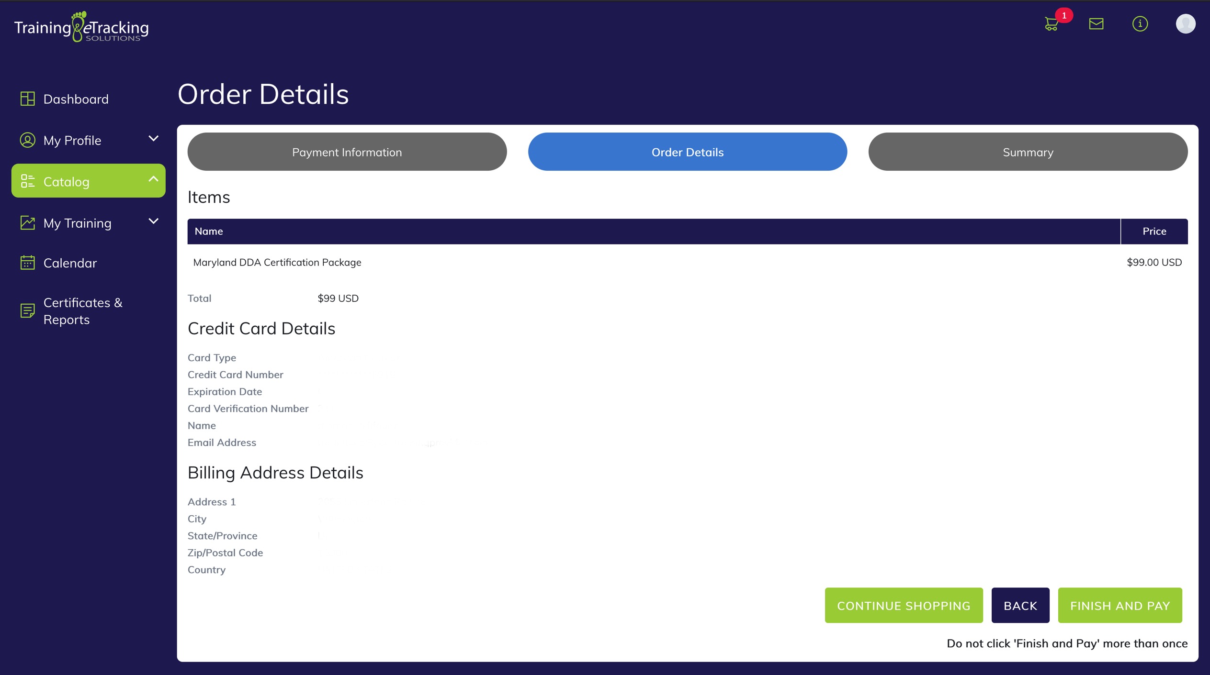Click Finish and Pay button
The height and width of the screenshot is (675, 1210).
(x=1120, y=606)
